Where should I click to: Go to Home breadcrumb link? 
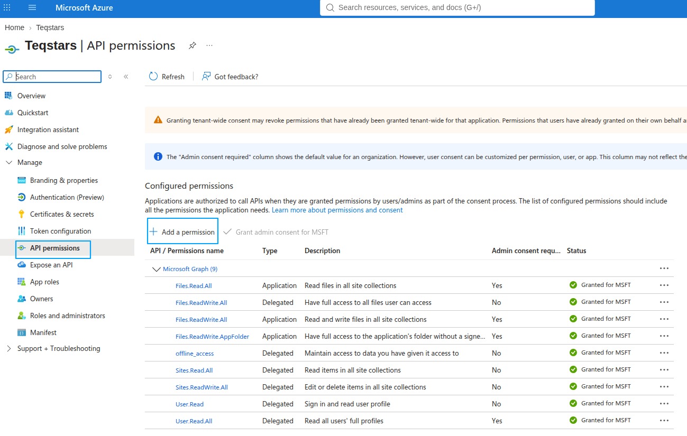(14, 27)
